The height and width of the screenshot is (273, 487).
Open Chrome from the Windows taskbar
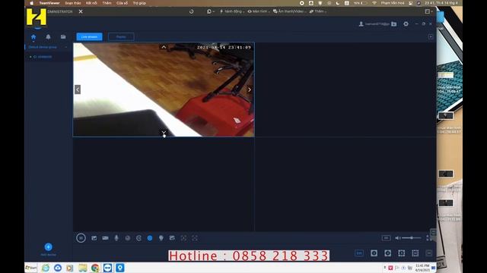coord(95,268)
